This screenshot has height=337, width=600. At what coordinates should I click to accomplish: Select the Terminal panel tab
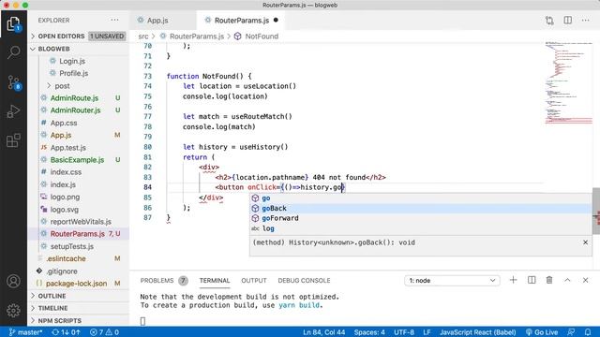click(x=215, y=281)
